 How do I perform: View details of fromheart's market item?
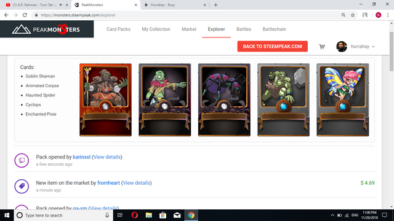[x=137, y=183]
